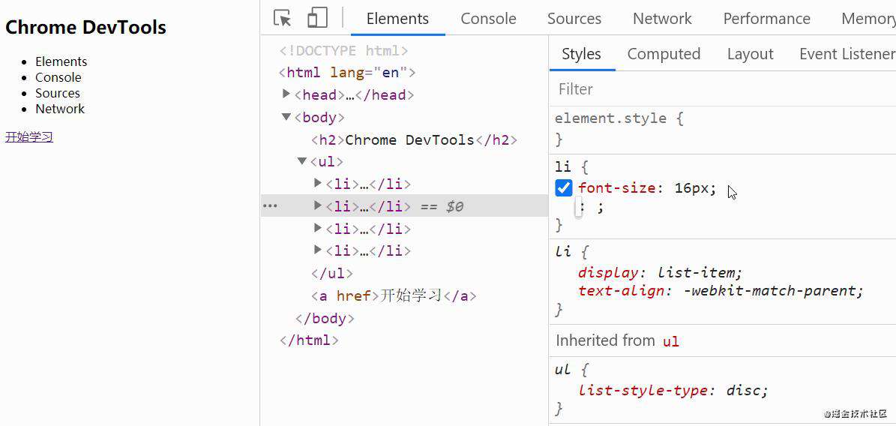Expand the fourth li node
The width and height of the screenshot is (896, 426).
coord(318,249)
